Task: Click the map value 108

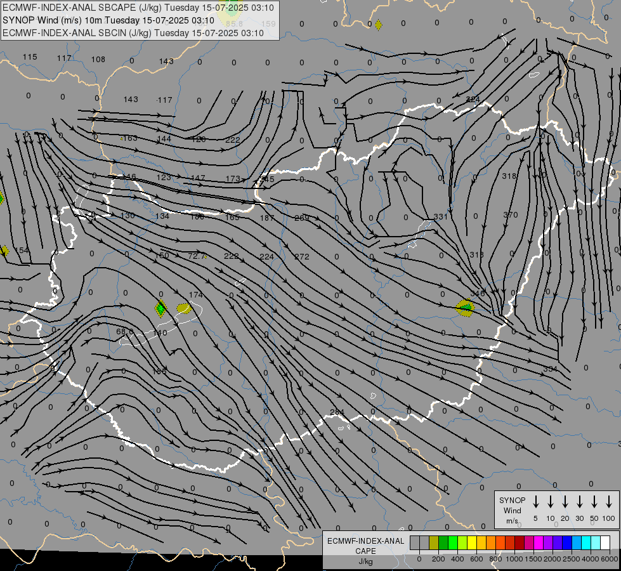Action: coord(98,60)
